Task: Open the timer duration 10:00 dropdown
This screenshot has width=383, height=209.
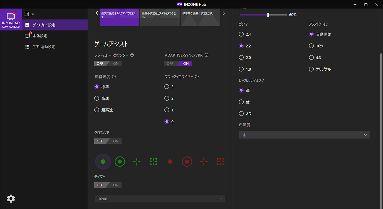Action: (x=159, y=199)
